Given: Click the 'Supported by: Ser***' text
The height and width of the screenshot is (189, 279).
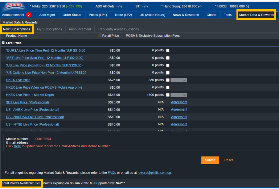Looking at the screenshot, I should coord(110,183).
